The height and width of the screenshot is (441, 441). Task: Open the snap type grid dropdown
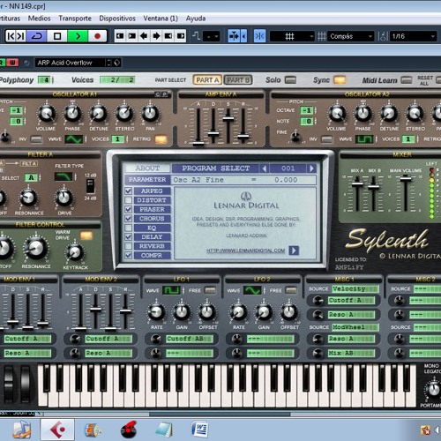(292, 36)
